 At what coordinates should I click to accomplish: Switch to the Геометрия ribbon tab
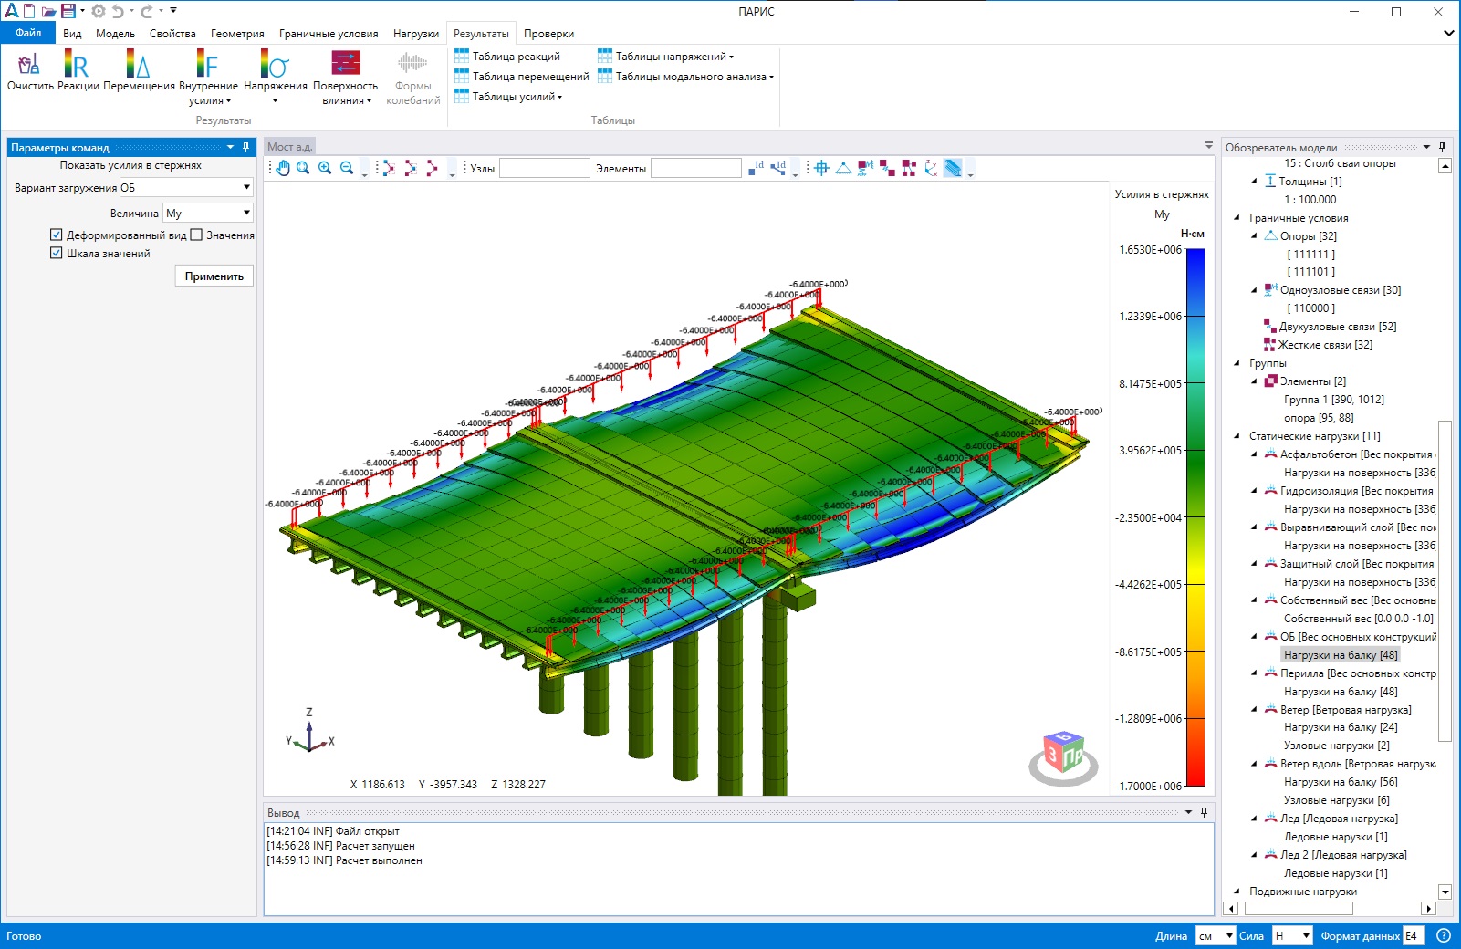(x=237, y=34)
